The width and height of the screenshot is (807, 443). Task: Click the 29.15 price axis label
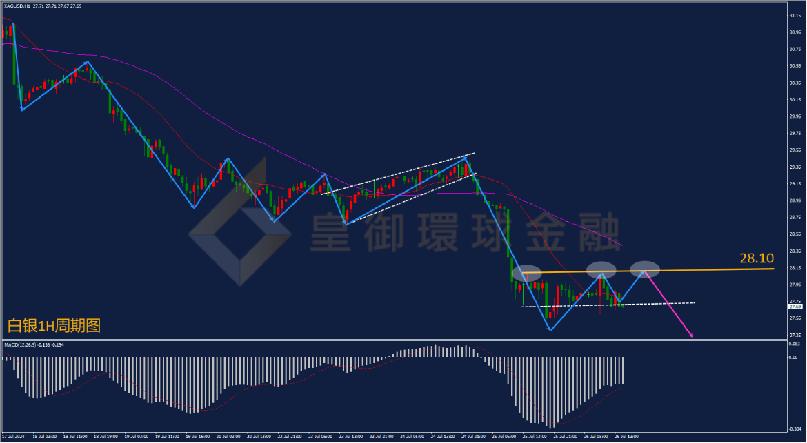[795, 184]
